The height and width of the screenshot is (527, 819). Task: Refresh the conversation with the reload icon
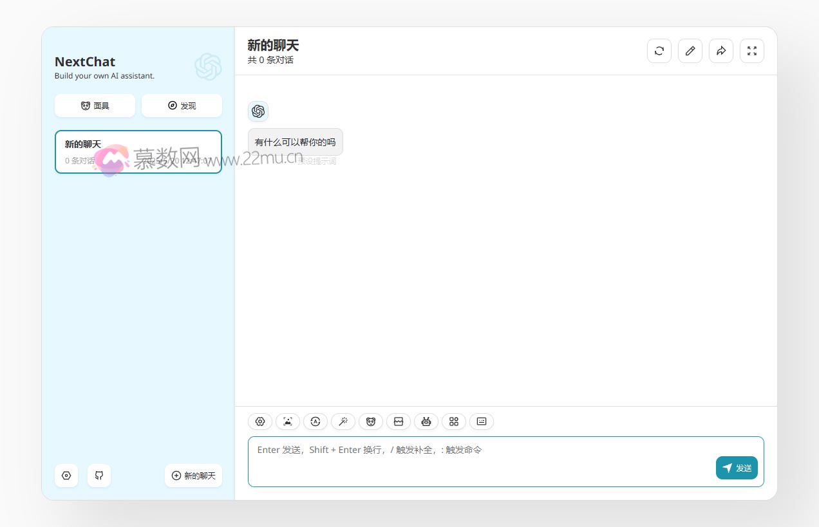coord(659,50)
